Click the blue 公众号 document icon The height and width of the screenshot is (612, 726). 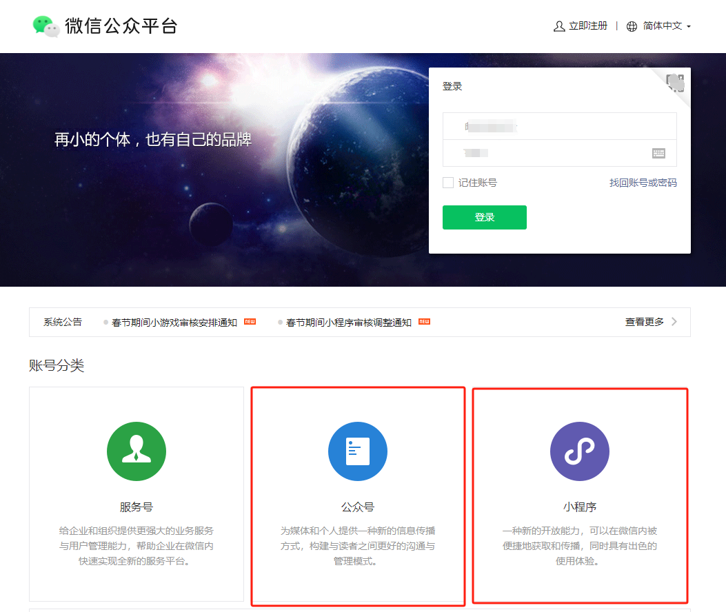pyautogui.click(x=358, y=451)
